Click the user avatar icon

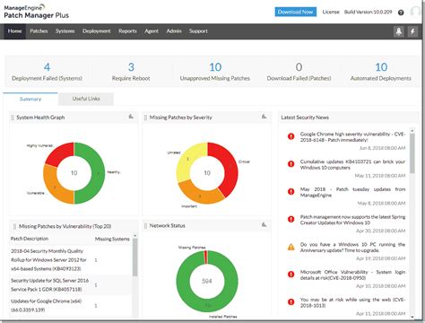click(x=416, y=12)
